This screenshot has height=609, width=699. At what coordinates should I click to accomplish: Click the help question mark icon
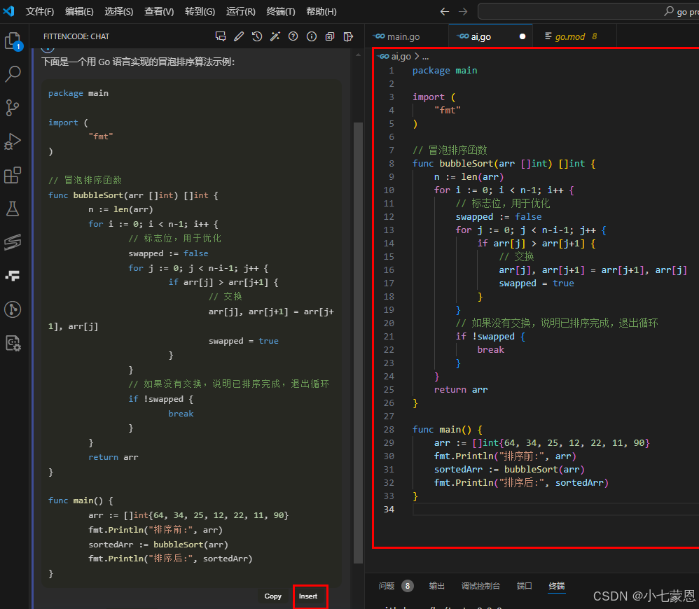coord(293,36)
